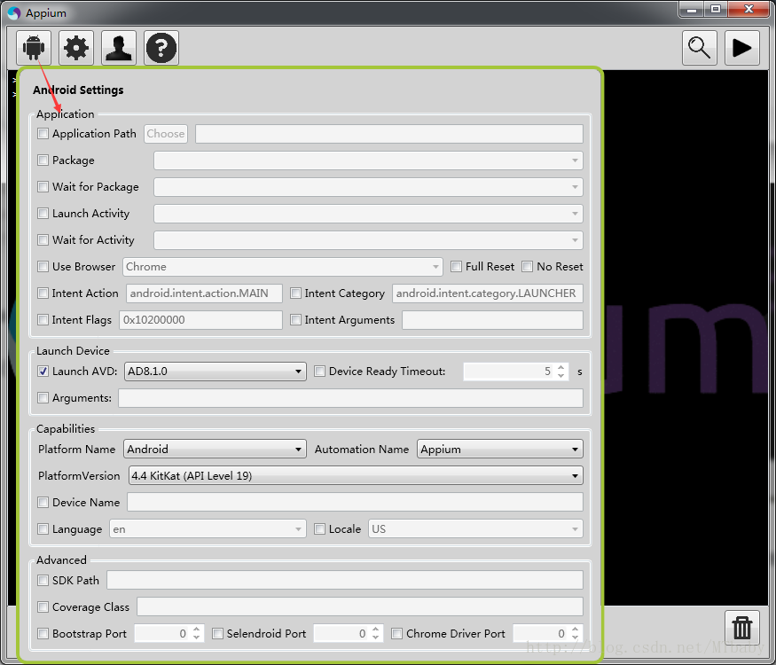The width and height of the screenshot is (776, 665).
Task: Expand the Platform Name Android dropdown
Action: pos(216,450)
